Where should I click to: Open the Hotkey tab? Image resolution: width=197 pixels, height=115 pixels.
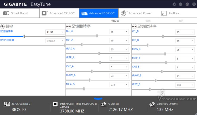pyautogui.click(x=177, y=13)
